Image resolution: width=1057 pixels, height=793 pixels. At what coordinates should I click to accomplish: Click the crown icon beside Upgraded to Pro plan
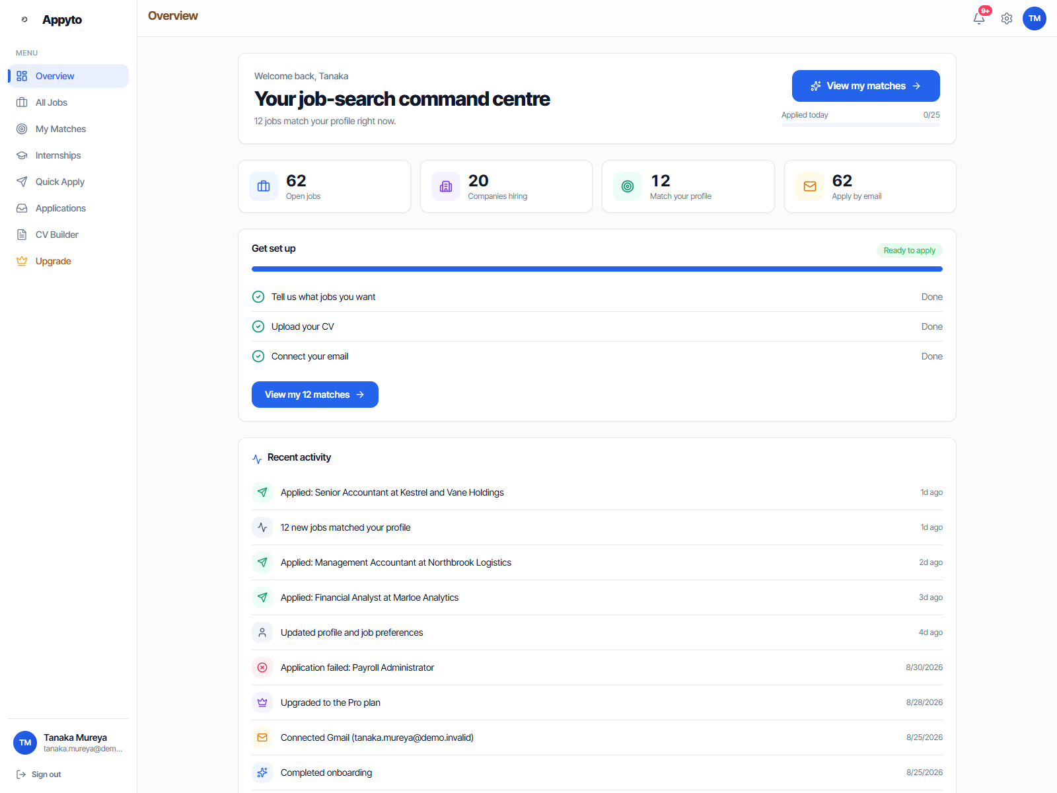click(x=262, y=702)
